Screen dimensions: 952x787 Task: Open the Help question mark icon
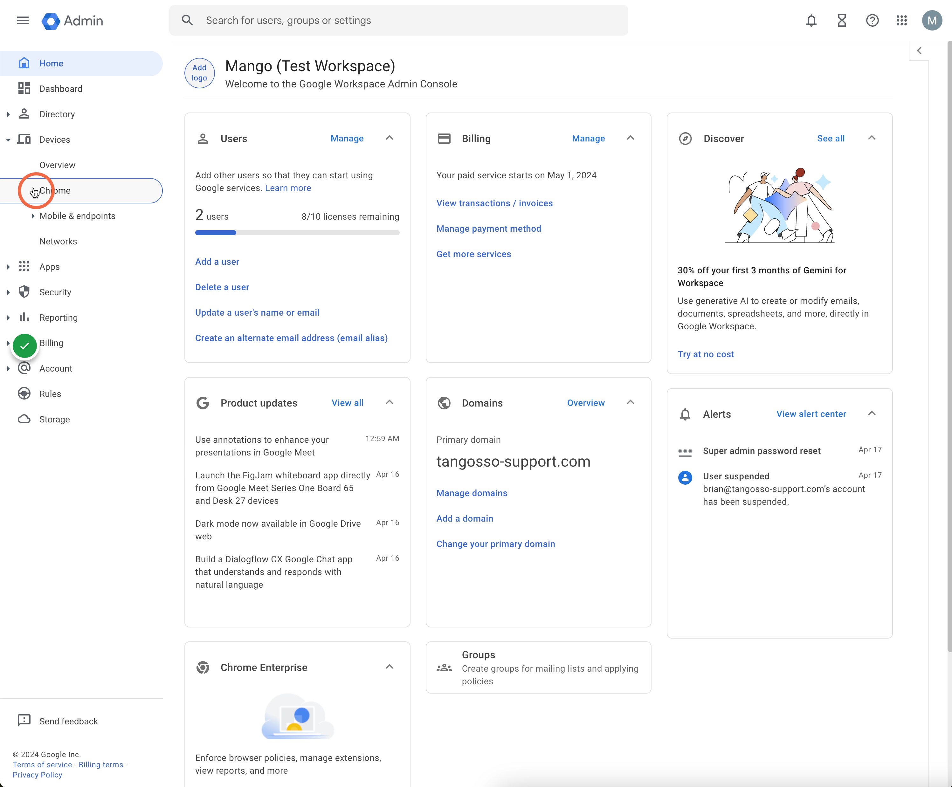pyautogui.click(x=872, y=20)
